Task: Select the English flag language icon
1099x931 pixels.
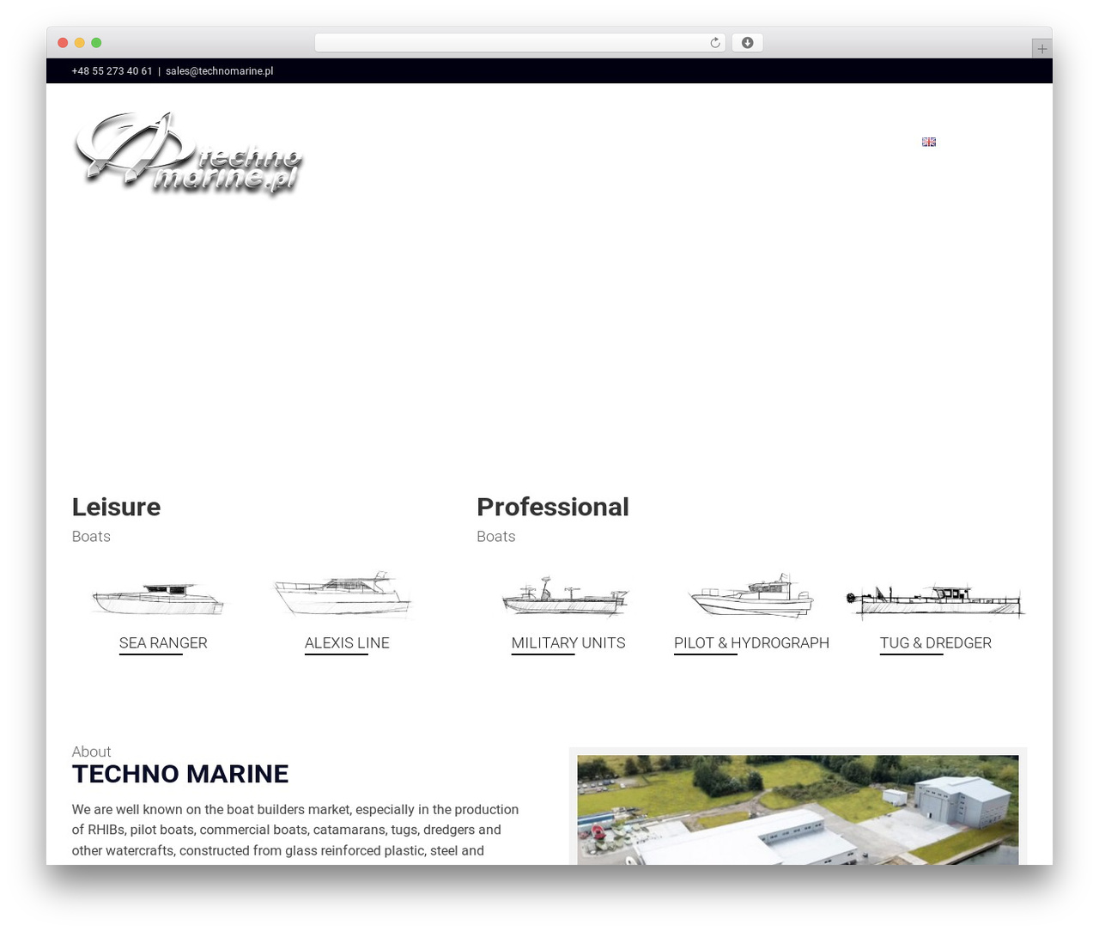Action: point(929,142)
